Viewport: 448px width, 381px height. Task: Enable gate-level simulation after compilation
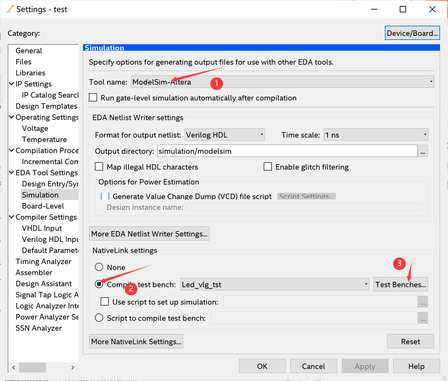[93, 98]
